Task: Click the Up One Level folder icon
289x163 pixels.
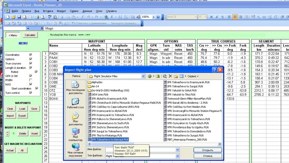Action: (158, 76)
